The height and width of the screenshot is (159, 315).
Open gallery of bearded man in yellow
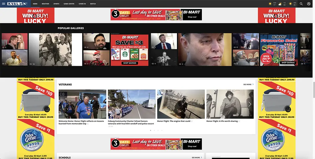15,57
